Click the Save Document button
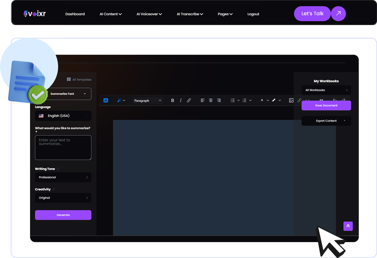 [326, 105]
